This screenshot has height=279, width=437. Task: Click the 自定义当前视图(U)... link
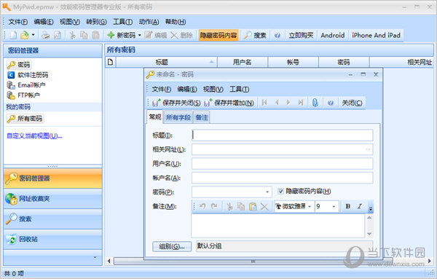click(x=34, y=135)
